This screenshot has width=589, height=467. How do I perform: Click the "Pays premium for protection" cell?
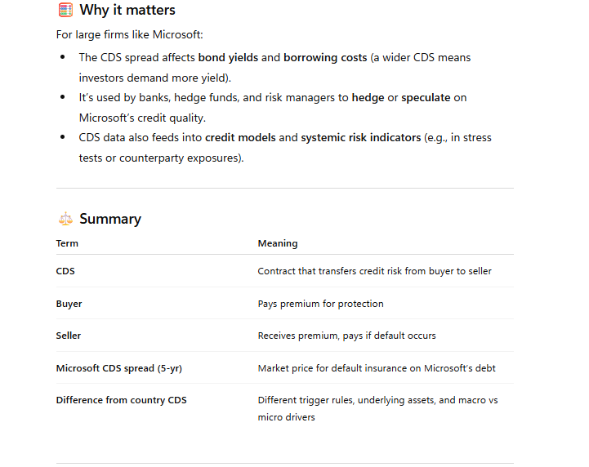pos(320,304)
